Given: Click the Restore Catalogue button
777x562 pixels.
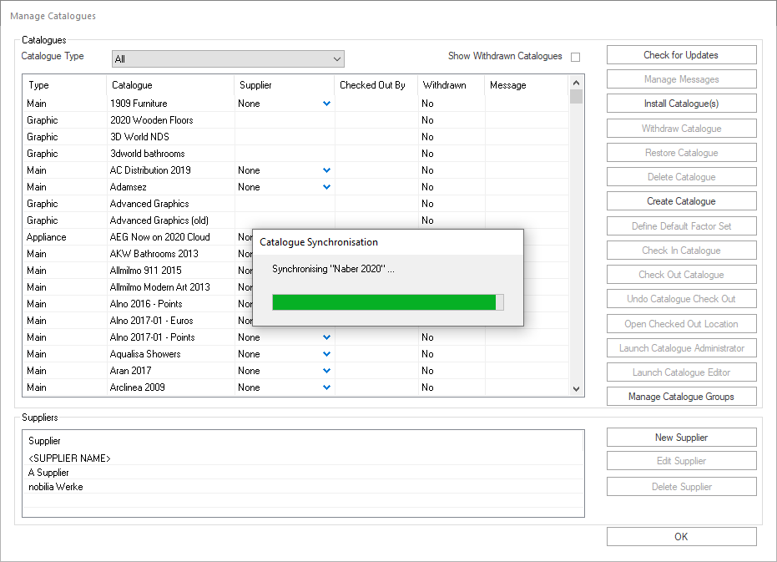Looking at the screenshot, I should [x=681, y=153].
